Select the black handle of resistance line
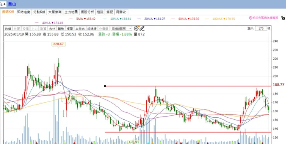This screenshot has width=286, height=144. (105, 86)
